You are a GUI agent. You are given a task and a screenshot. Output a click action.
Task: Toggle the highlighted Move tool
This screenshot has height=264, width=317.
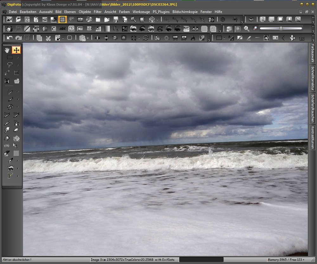pyautogui.click(x=16, y=50)
